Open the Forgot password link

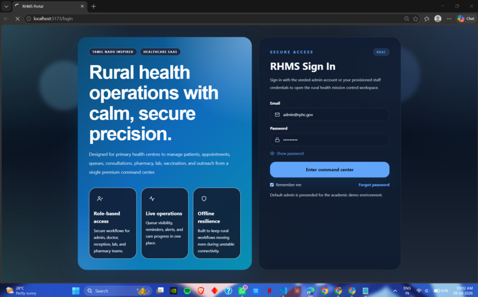pos(374,185)
